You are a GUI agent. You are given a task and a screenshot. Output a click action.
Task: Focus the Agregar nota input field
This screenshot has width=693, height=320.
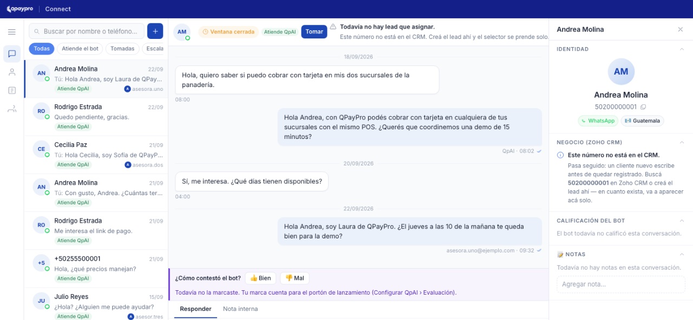621,284
